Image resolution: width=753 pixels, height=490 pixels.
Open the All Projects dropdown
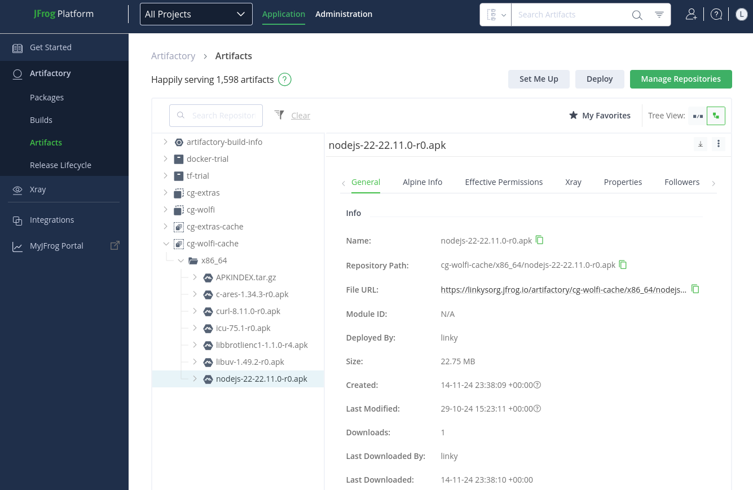(196, 14)
